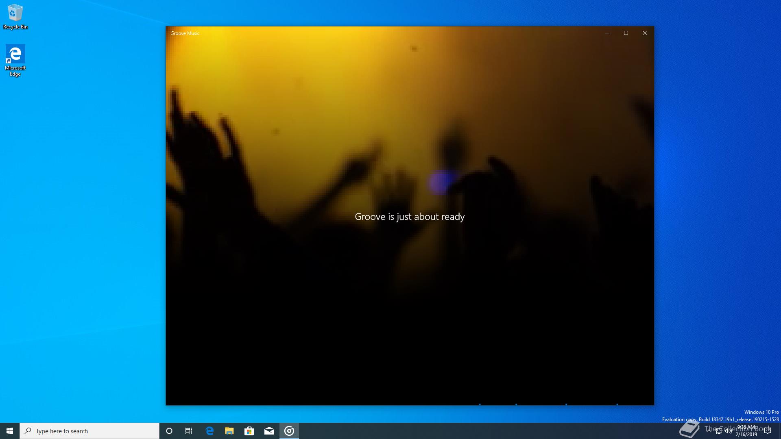The image size is (781, 439).
Task: Launch Edge from the taskbar
Action: (209, 431)
